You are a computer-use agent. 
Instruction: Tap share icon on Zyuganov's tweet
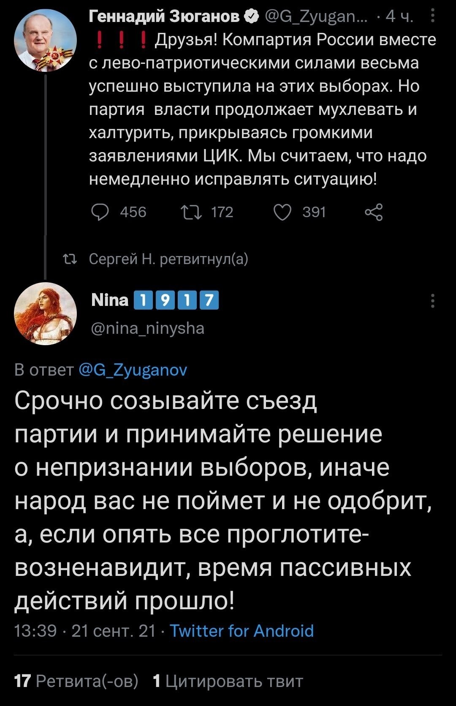(374, 212)
